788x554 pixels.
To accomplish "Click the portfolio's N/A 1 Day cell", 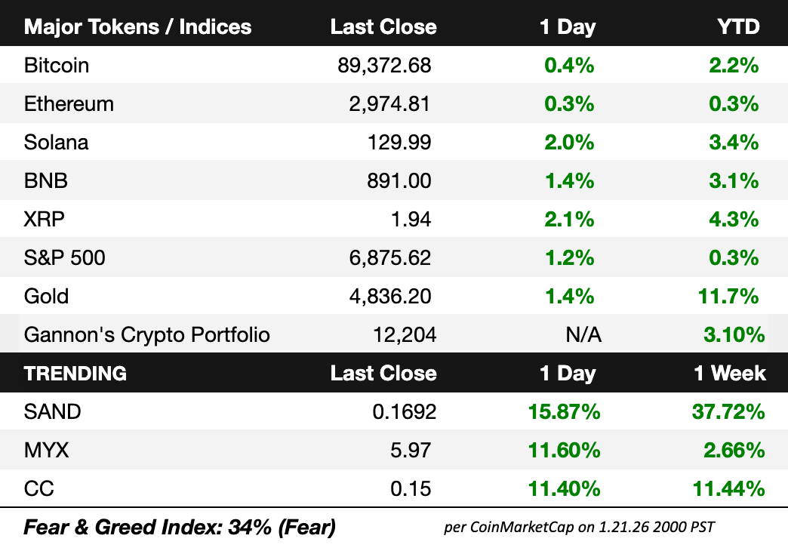I will pyautogui.click(x=583, y=334).
